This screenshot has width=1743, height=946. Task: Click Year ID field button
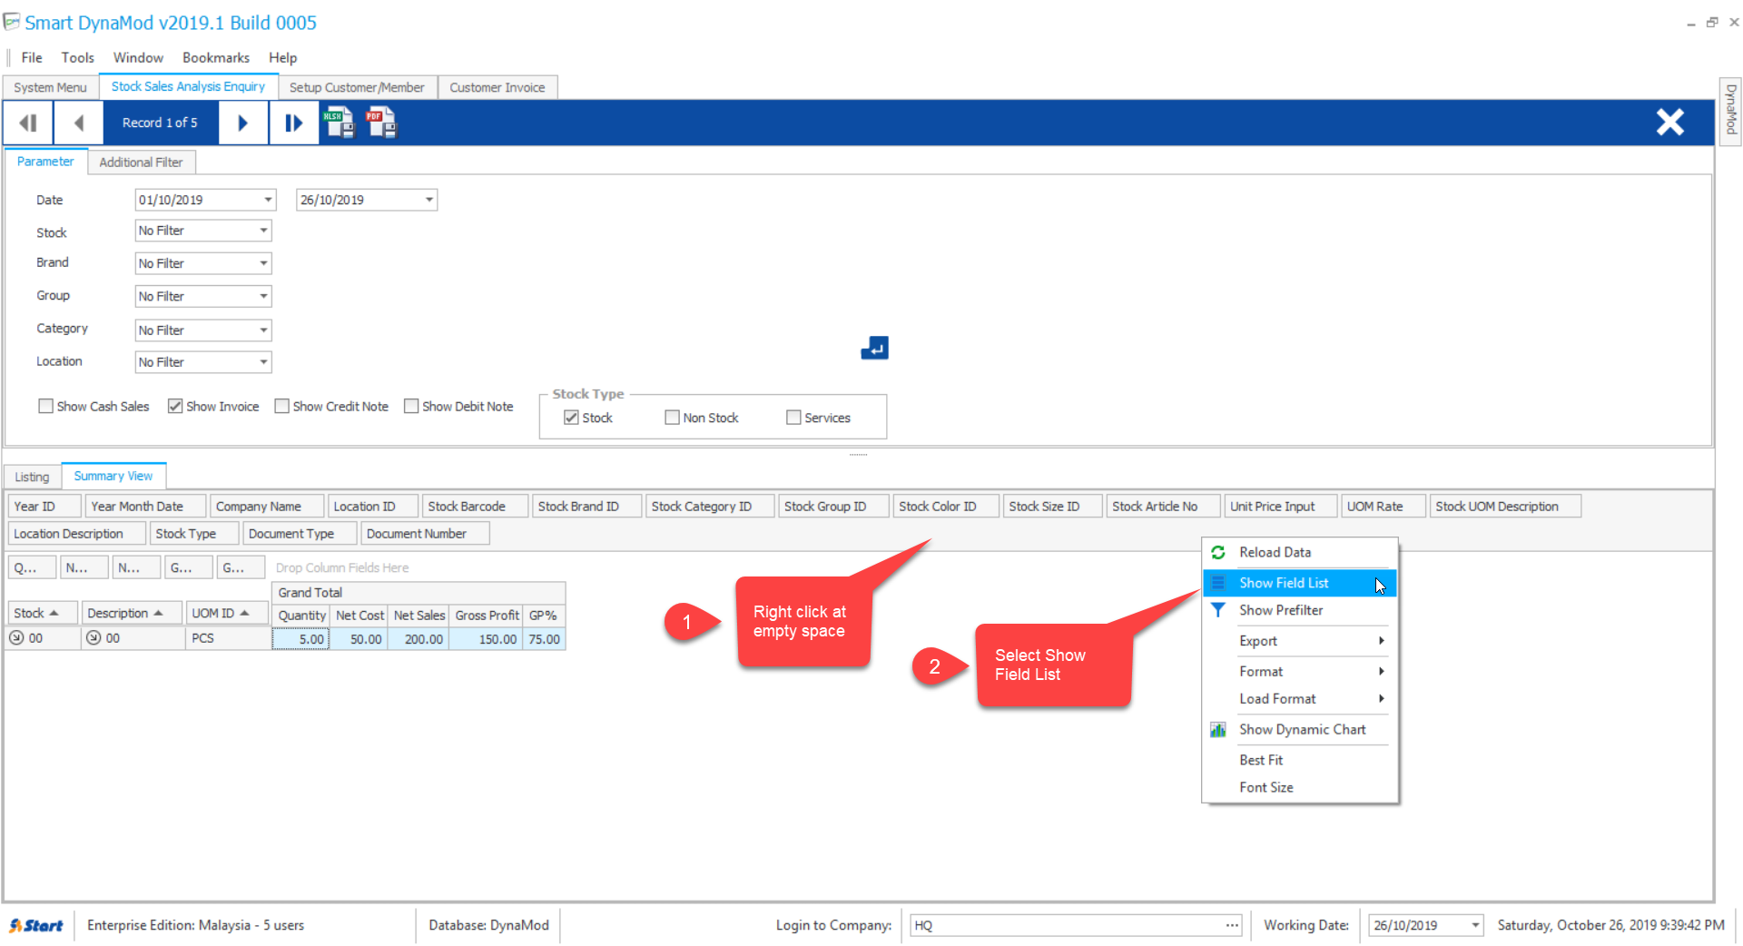tap(44, 507)
